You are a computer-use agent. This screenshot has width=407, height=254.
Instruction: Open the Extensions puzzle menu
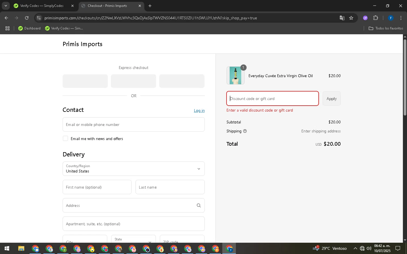click(376, 18)
